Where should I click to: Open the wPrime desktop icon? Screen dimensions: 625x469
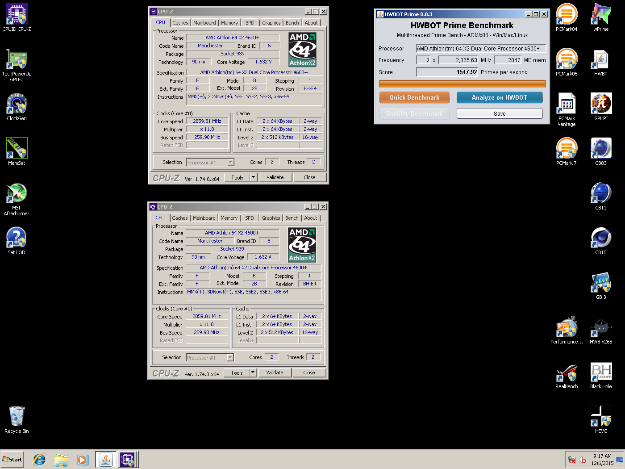[601, 18]
